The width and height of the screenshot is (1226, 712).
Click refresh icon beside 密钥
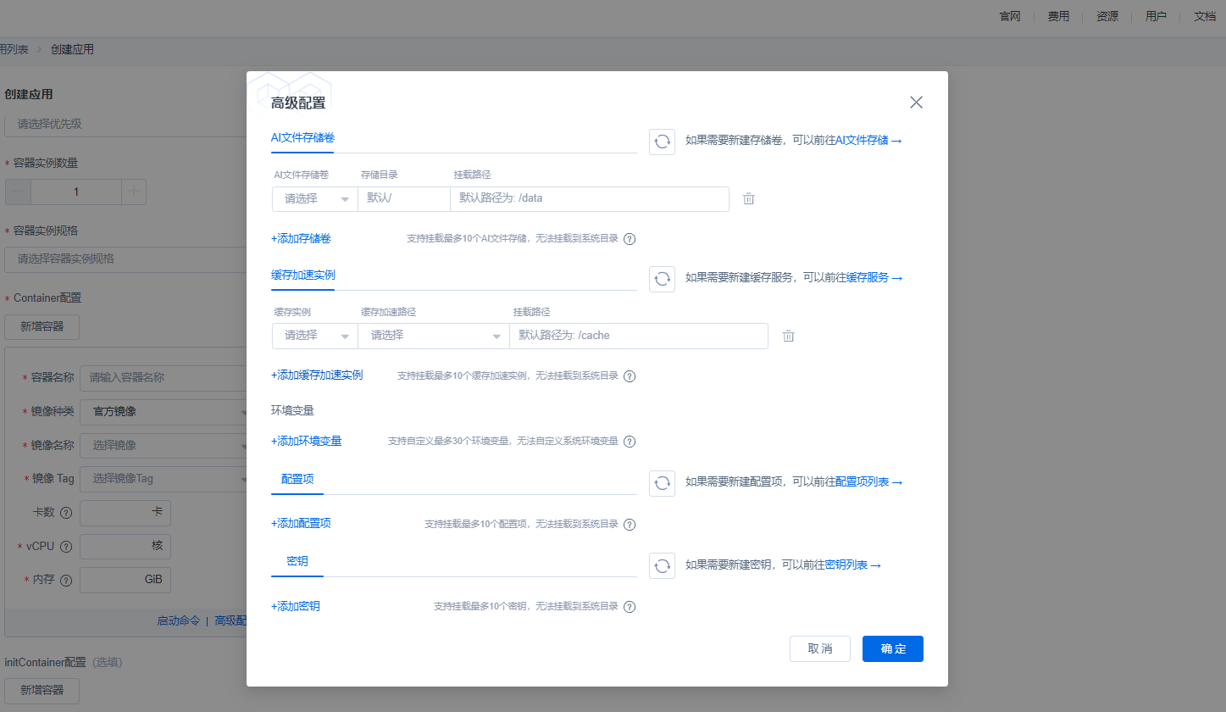(x=662, y=565)
